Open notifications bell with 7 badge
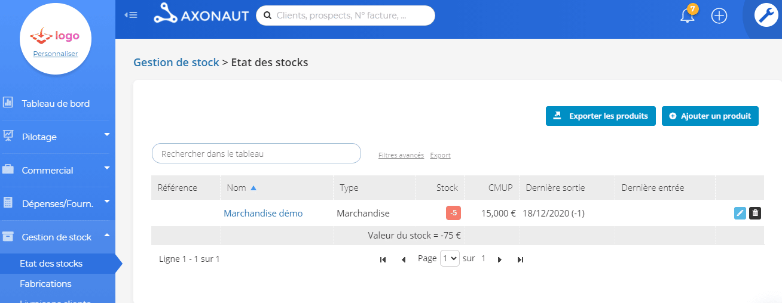 688,14
